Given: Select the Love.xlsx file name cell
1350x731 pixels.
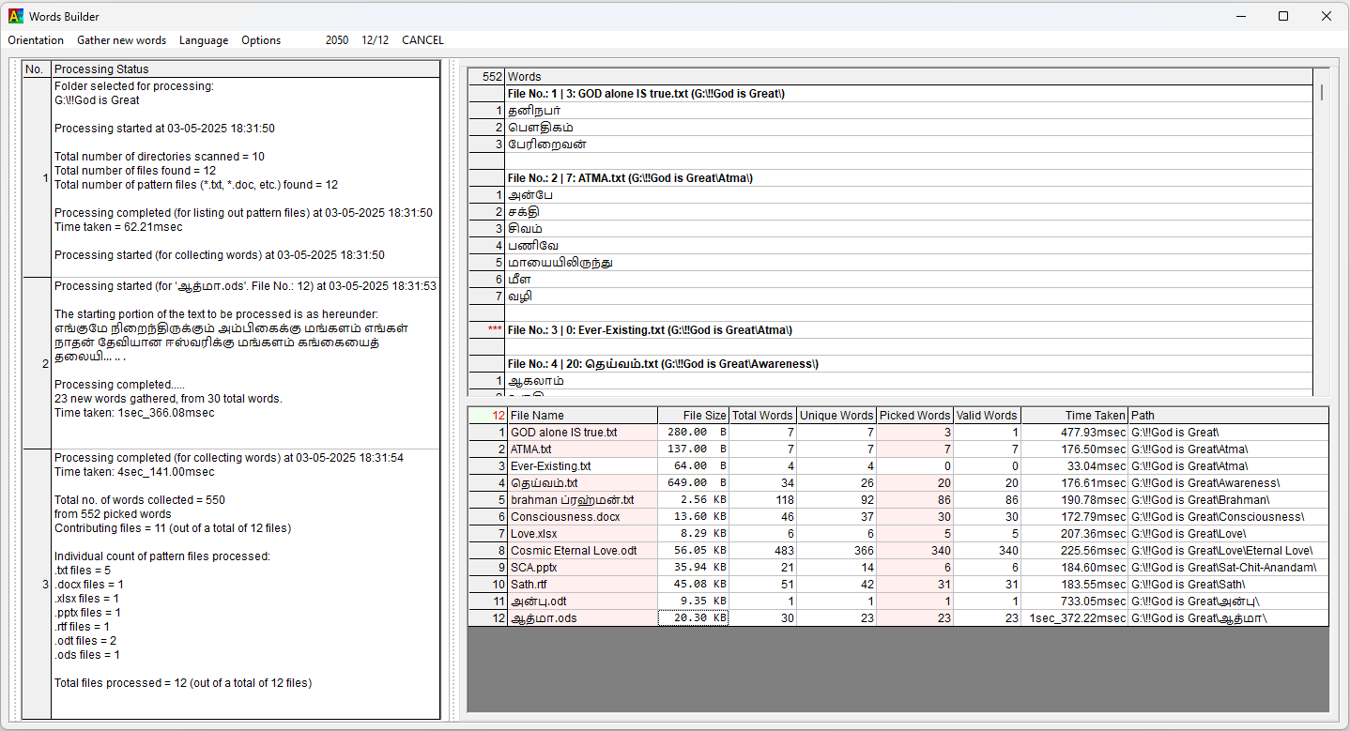Looking at the screenshot, I should [582, 534].
